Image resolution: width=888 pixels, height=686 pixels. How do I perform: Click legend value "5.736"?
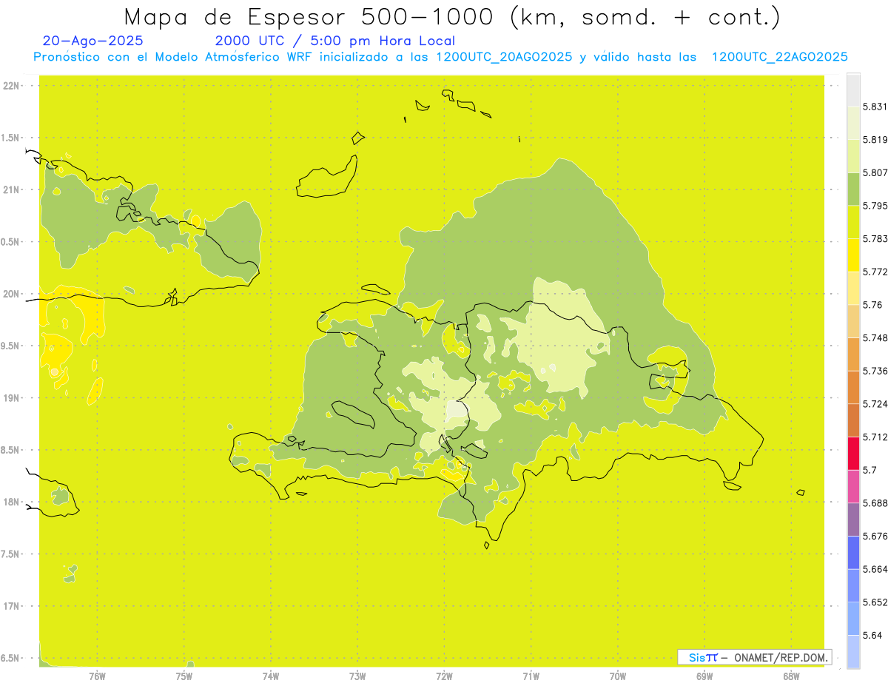click(x=876, y=371)
